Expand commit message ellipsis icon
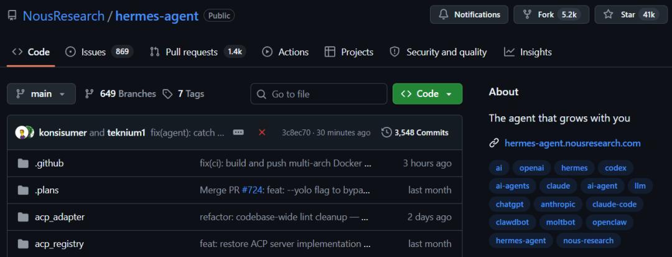The width and height of the screenshot is (672, 257). tap(238, 132)
